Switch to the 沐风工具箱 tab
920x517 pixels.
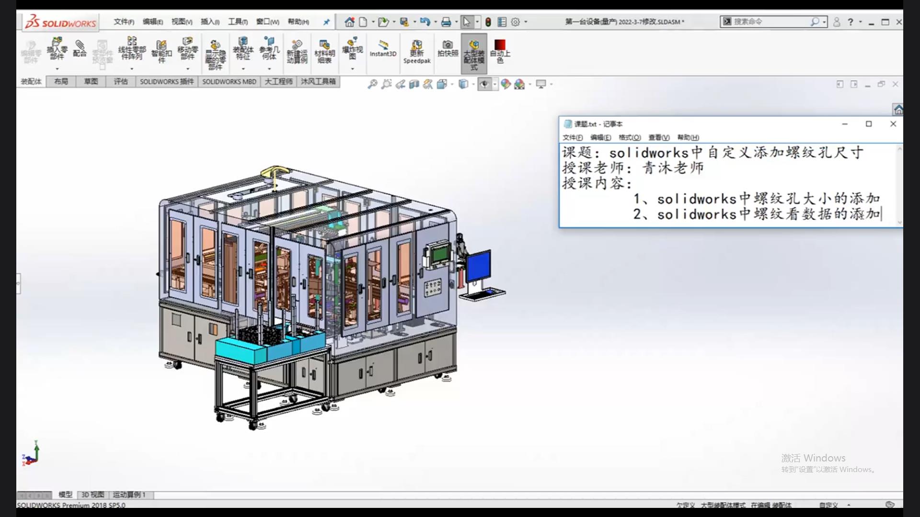(x=318, y=82)
